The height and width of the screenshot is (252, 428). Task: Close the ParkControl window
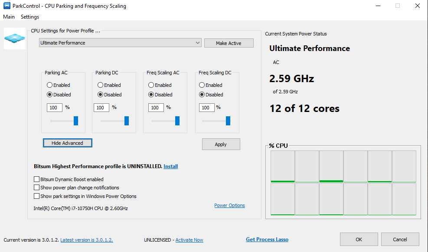click(417, 6)
